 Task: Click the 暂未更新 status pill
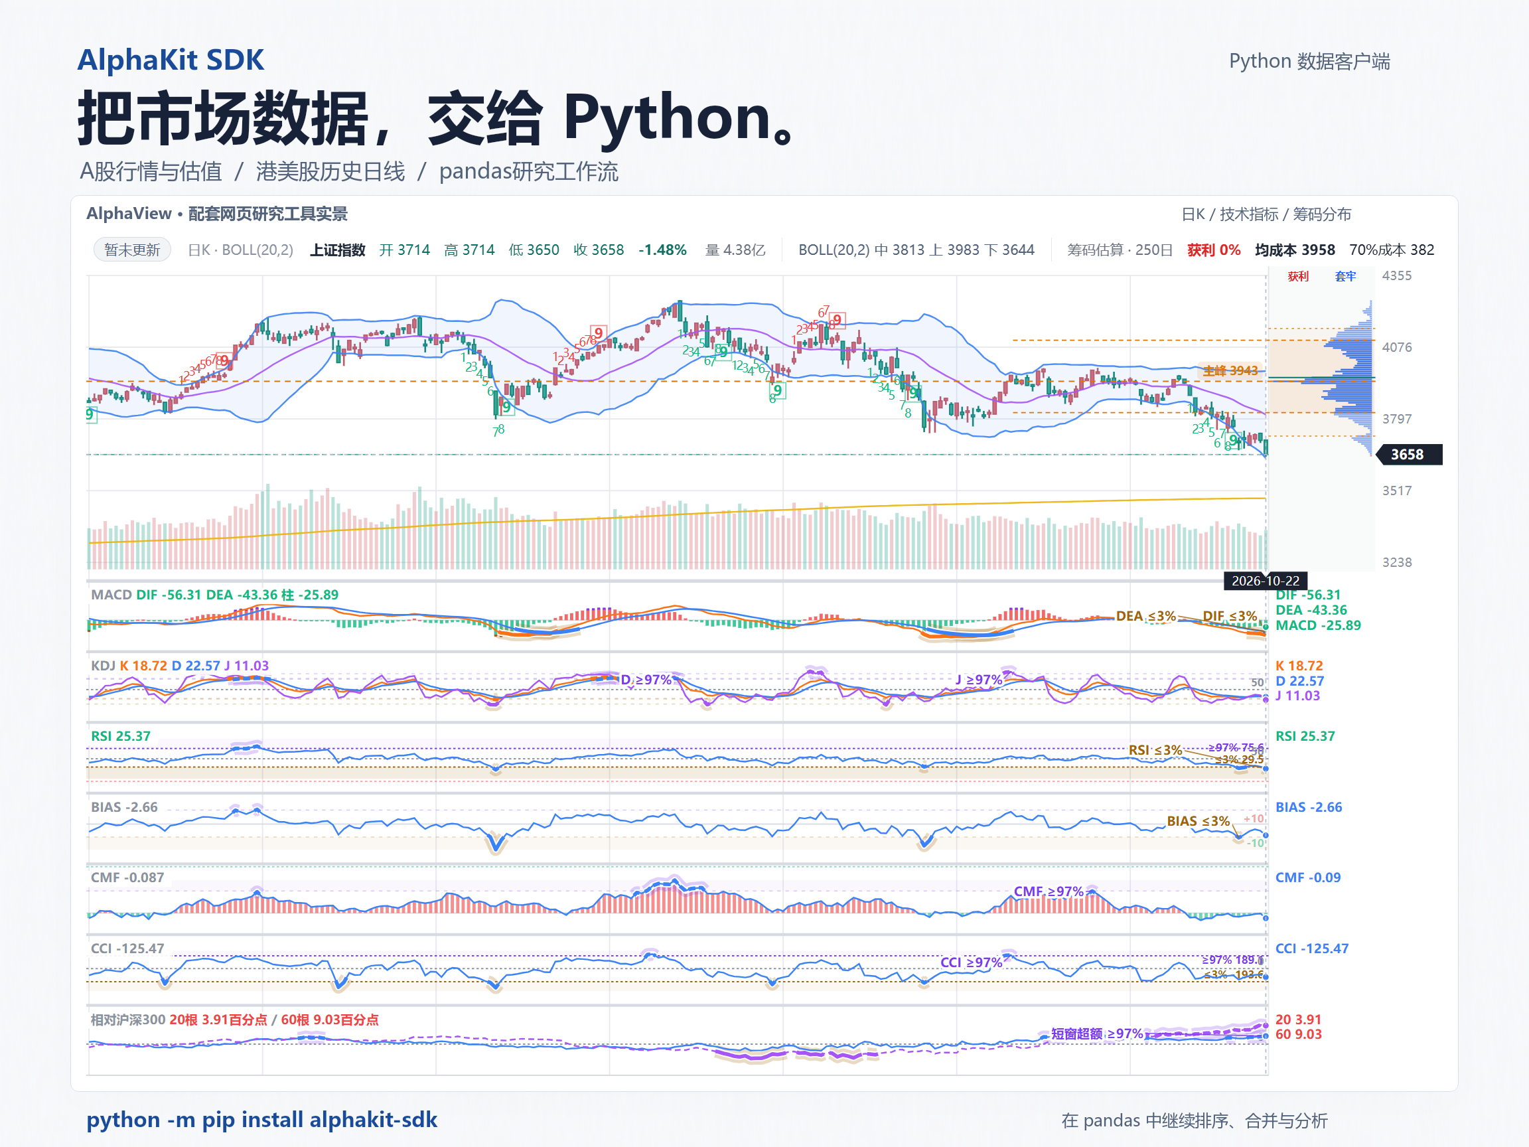pos(132,250)
